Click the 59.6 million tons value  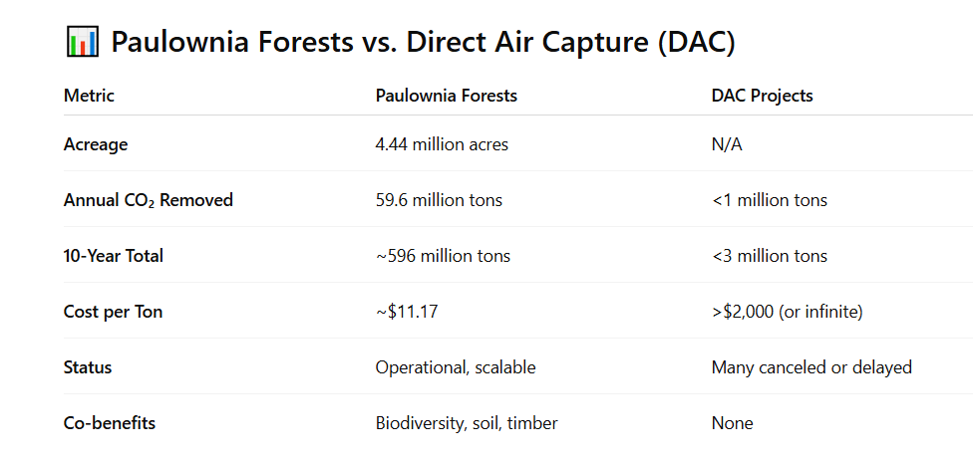coord(439,200)
